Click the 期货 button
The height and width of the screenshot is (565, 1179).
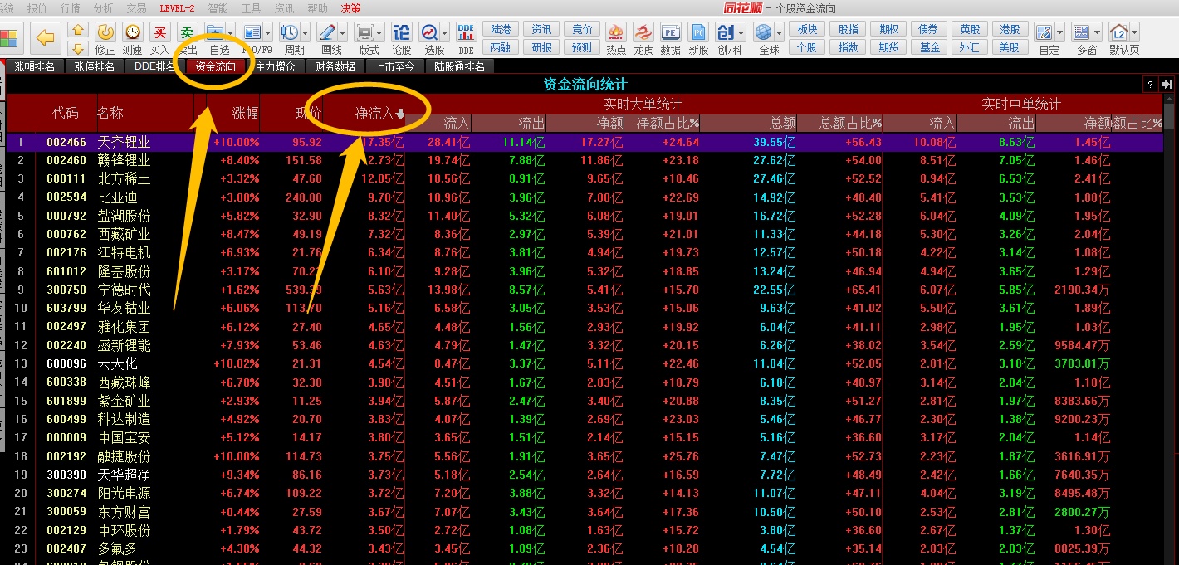[888, 47]
